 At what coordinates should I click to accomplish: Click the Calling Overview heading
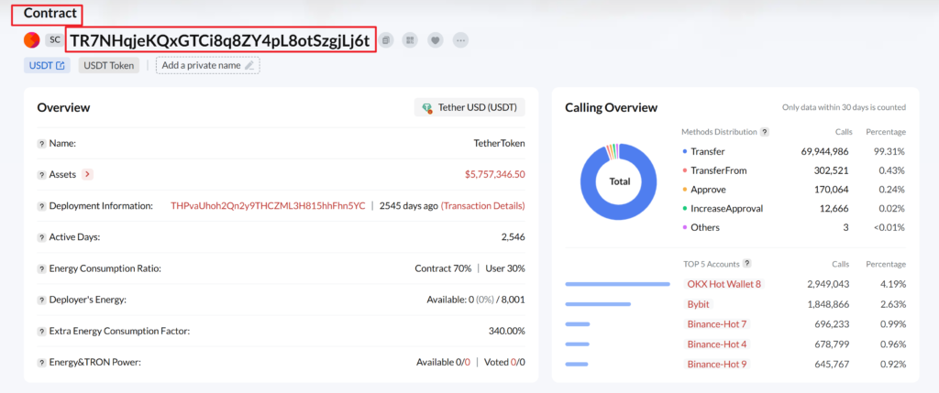coord(612,108)
